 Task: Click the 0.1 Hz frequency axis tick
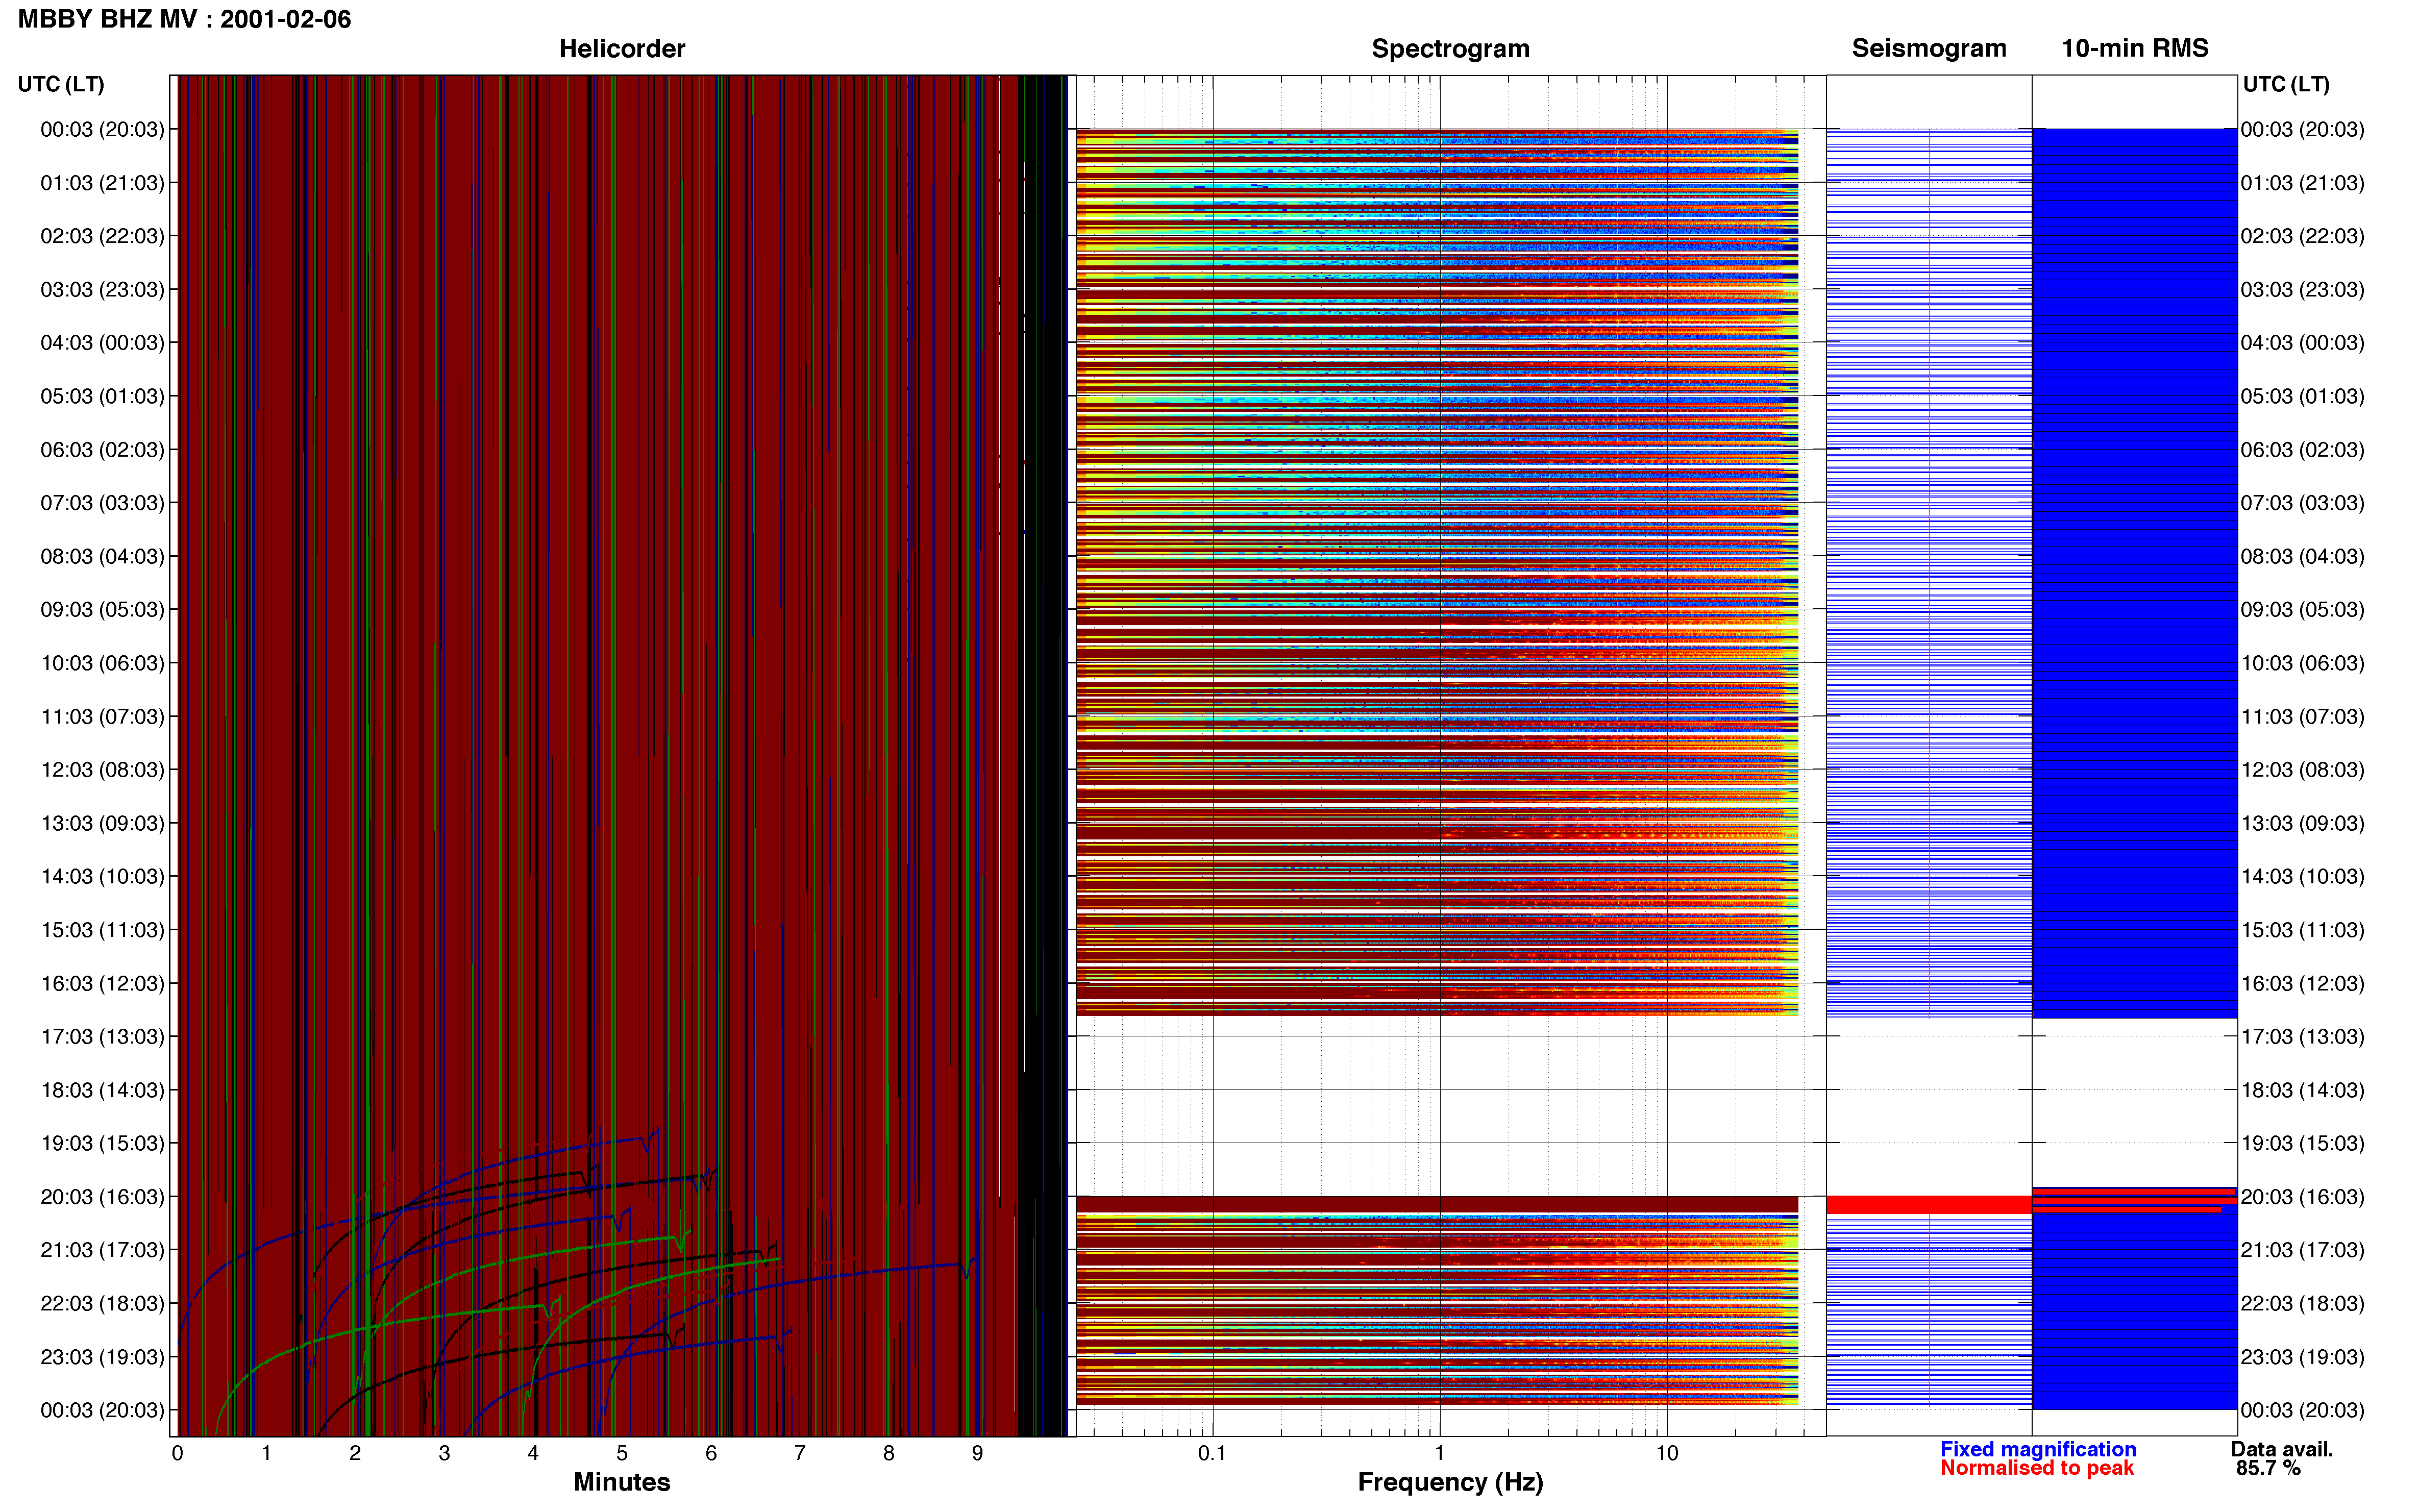pyautogui.click(x=1212, y=1453)
